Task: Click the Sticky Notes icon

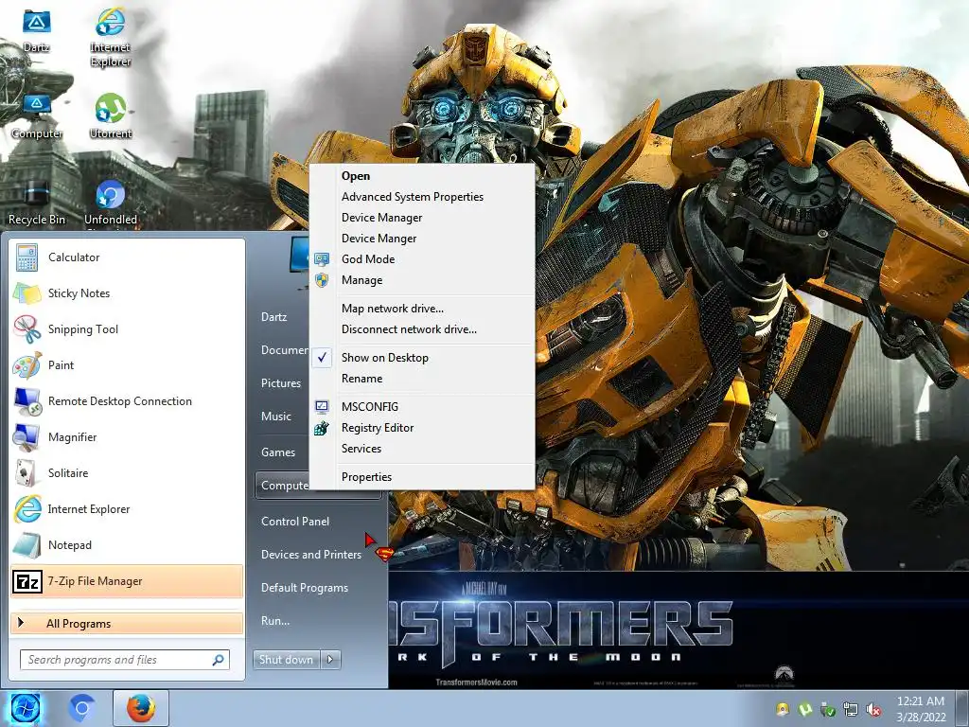Action: 27,293
